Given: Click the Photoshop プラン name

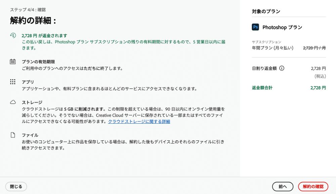Looking at the screenshot, I should (x=282, y=27).
